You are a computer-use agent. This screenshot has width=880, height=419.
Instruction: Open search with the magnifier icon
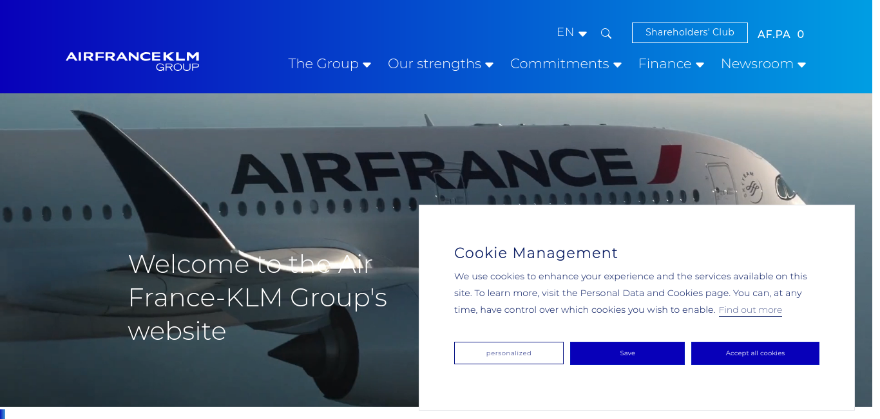tap(606, 33)
